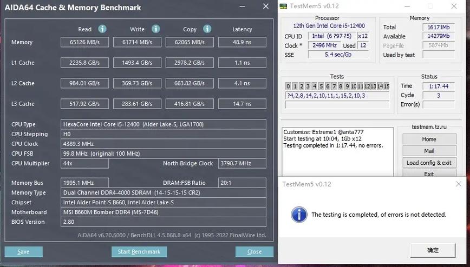Click the Copy info icon in AIDA64

(207, 29)
